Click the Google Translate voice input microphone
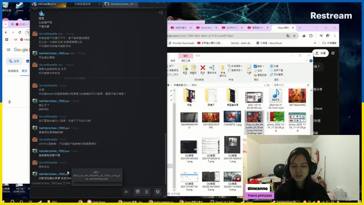The width and height of the screenshot is (364, 205). [x=9, y=102]
